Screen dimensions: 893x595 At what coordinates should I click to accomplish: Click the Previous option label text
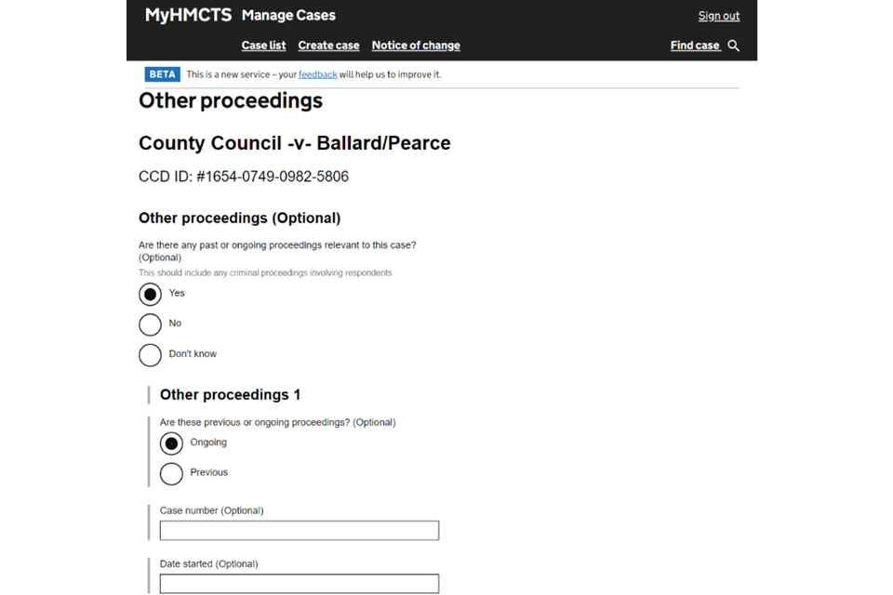pos(208,472)
